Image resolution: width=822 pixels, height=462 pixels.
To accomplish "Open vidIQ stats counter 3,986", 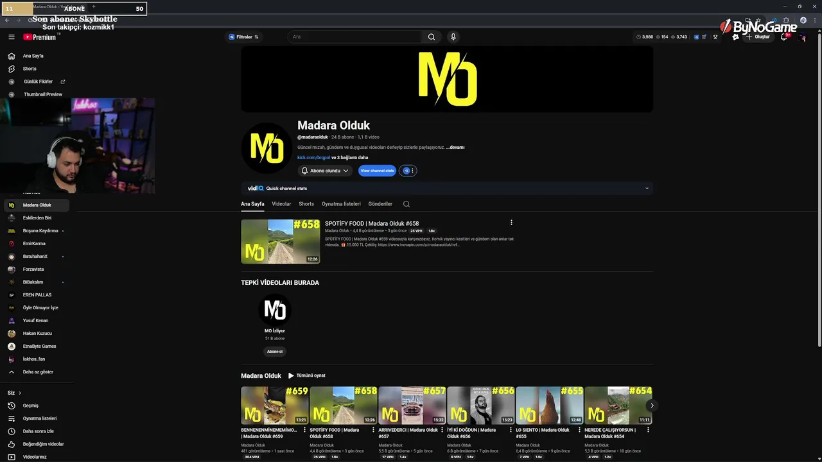I will tap(645, 37).
